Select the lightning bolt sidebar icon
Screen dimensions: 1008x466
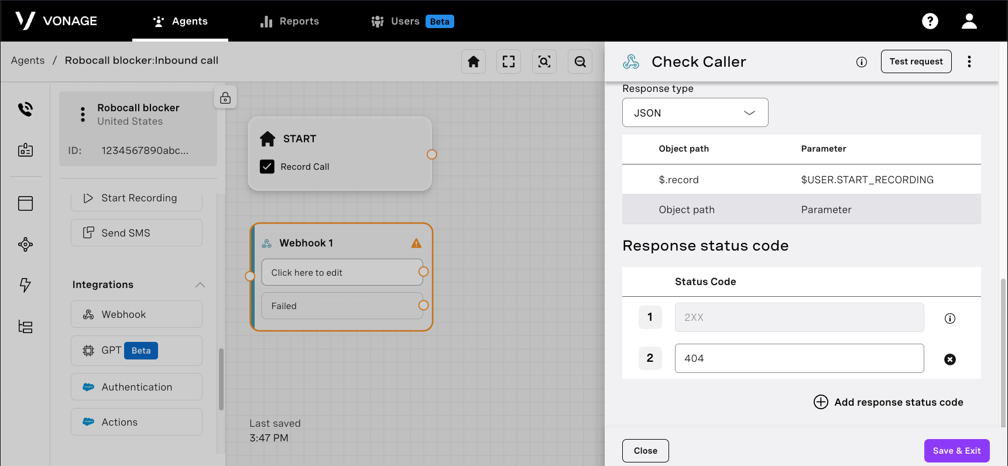point(25,285)
